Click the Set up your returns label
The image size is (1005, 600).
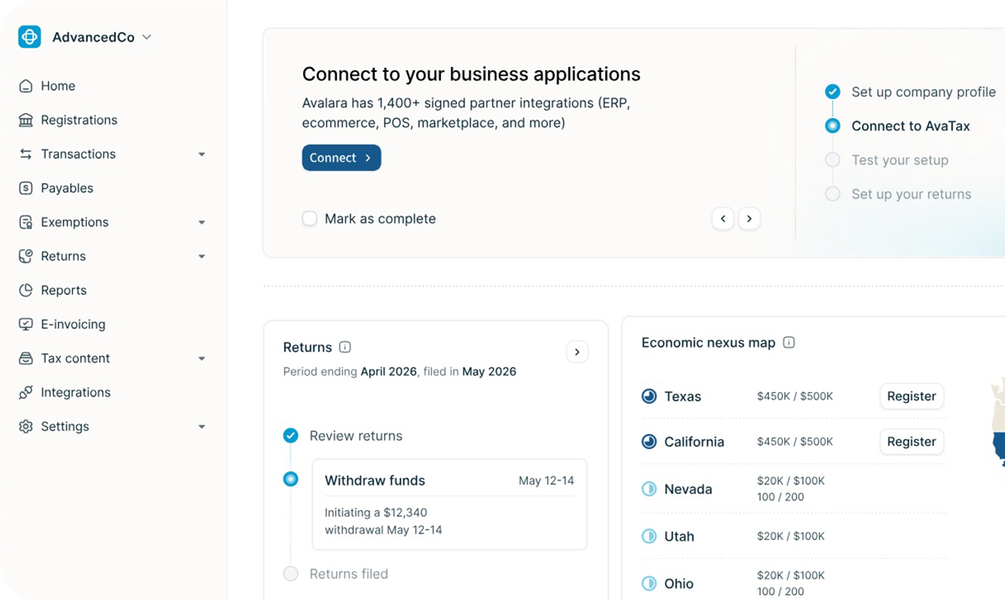(911, 194)
